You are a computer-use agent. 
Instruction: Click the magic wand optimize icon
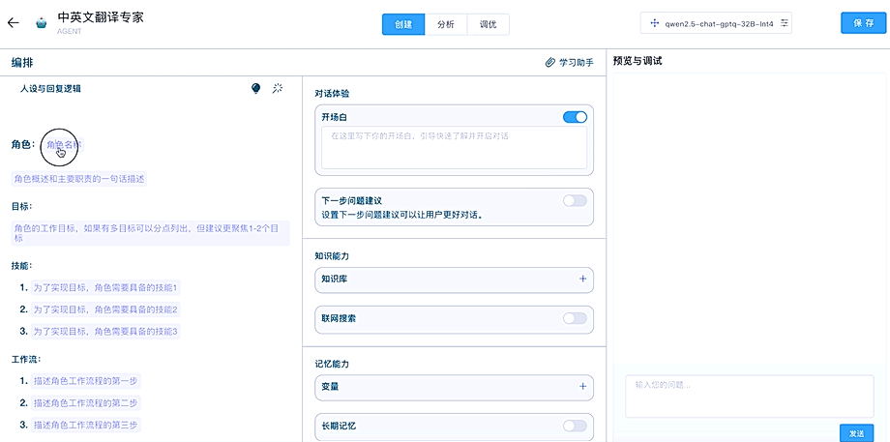pos(278,88)
